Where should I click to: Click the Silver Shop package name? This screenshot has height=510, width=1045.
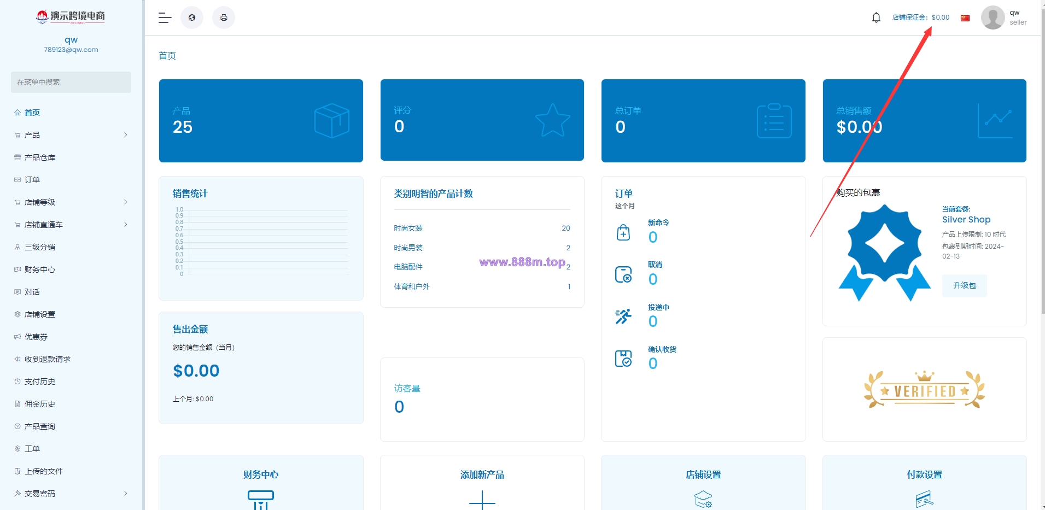966,219
